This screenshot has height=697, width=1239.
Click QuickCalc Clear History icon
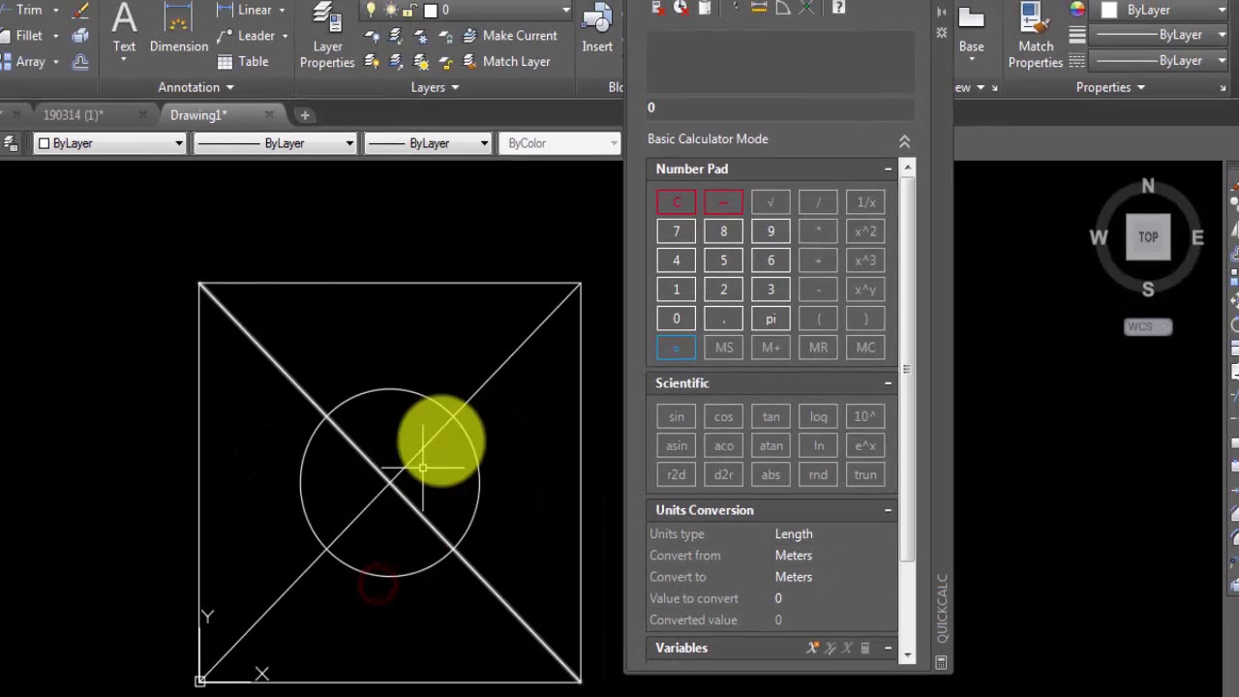pos(681,8)
